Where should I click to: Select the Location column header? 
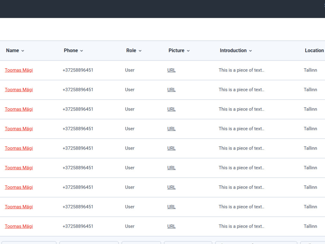[314, 50]
